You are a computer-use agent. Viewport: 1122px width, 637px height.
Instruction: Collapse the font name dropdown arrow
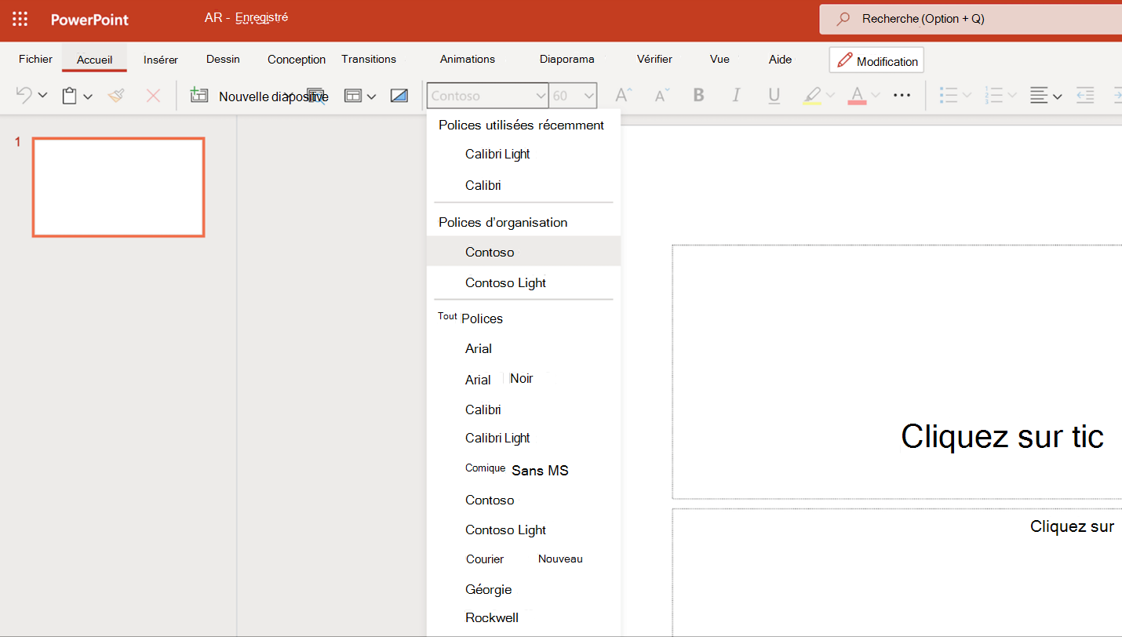[x=540, y=96]
